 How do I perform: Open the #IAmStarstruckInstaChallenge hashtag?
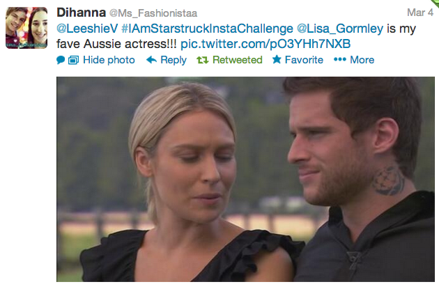[207, 29]
